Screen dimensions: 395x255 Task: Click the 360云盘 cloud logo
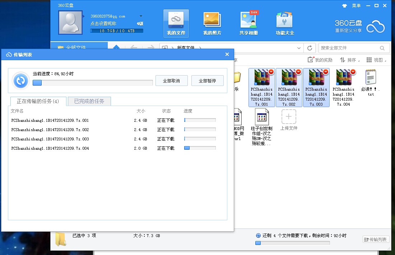pyautogui.click(x=376, y=27)
